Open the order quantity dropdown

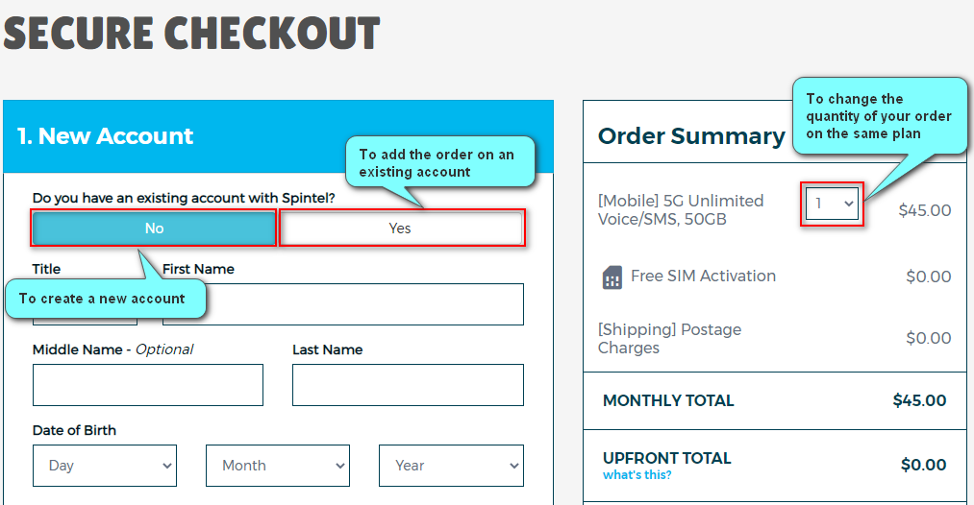(832, 204)
